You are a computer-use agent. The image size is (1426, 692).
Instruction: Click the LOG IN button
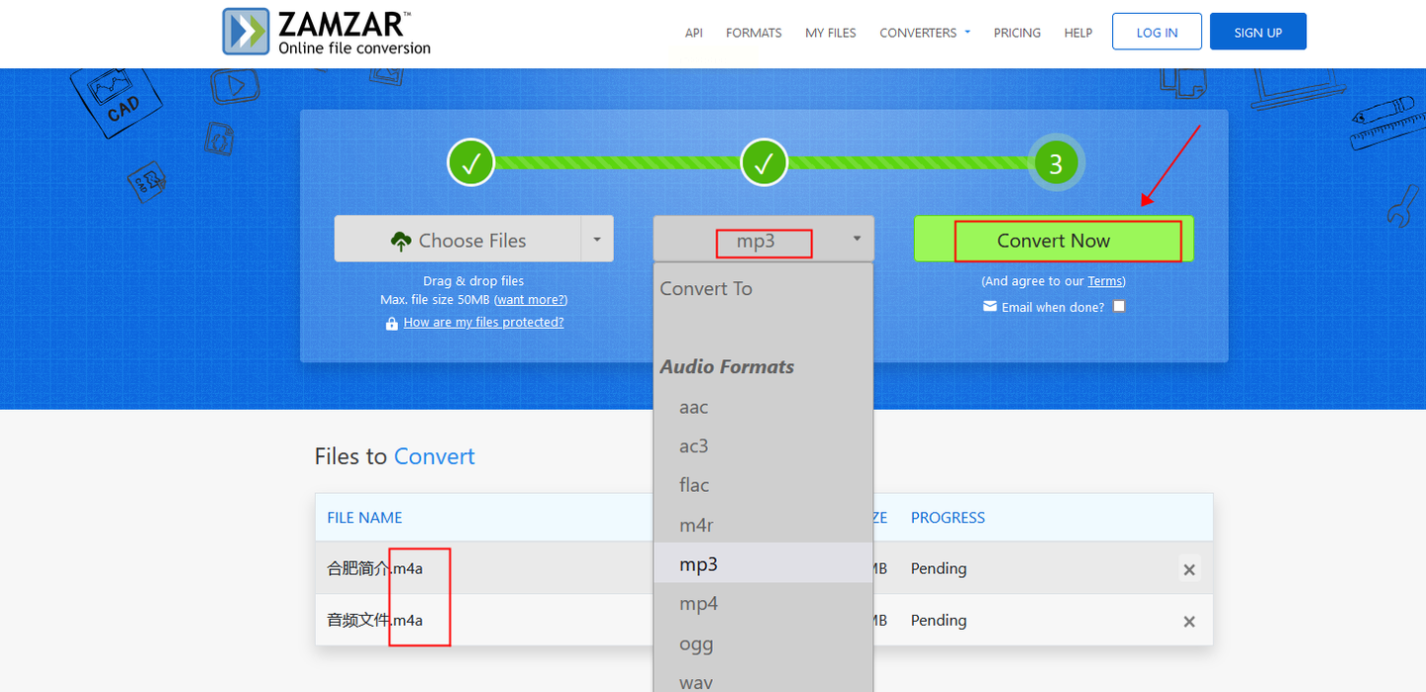[x=1157, y=32]
